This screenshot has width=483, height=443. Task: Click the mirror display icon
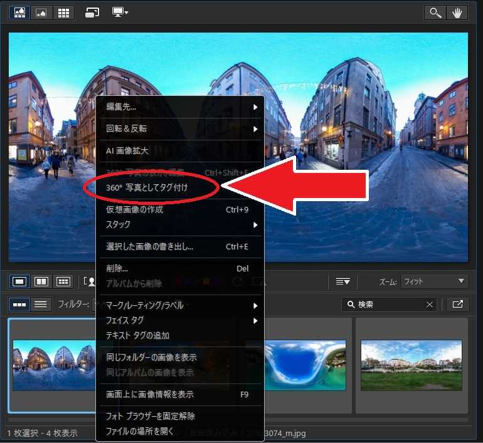(x=92, y=13)
